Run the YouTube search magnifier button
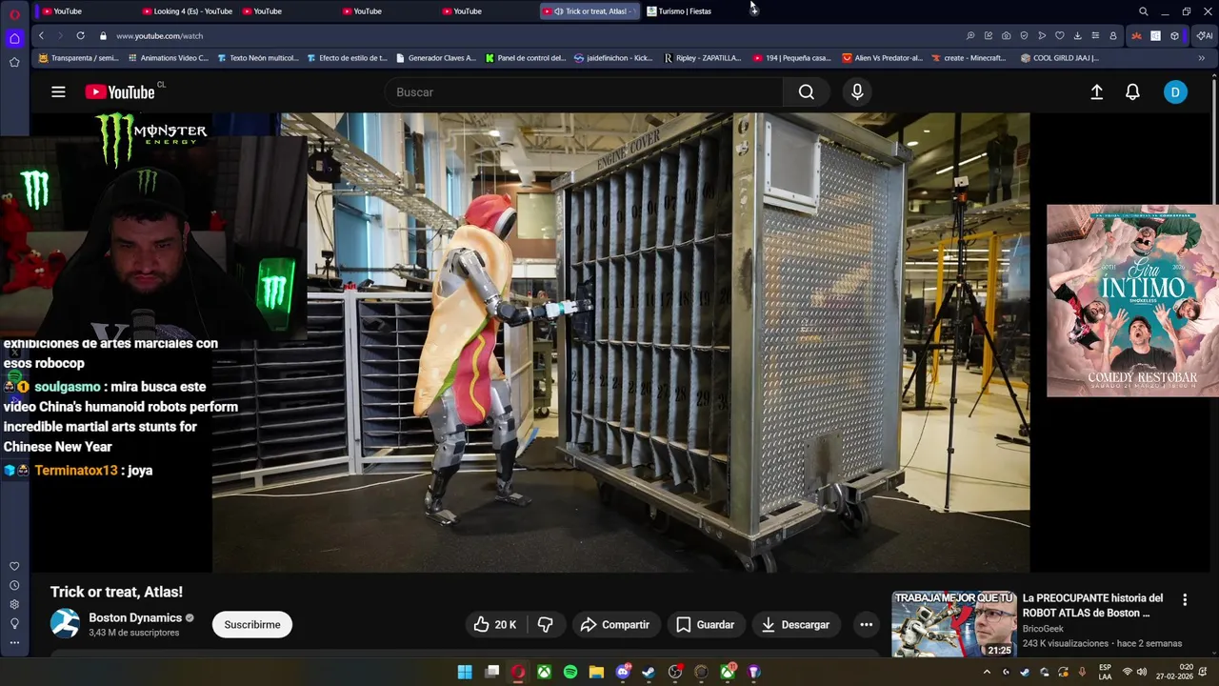 (x=807, y=92)
